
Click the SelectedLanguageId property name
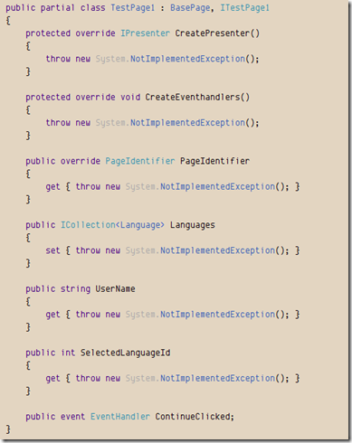126,353
